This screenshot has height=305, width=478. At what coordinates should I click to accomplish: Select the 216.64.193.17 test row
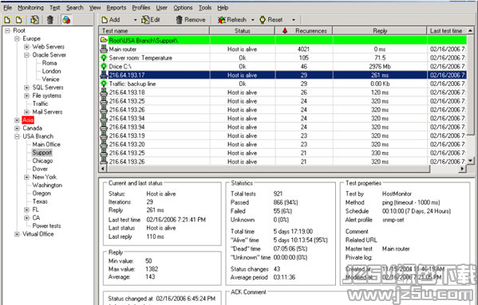coord(282,75)
